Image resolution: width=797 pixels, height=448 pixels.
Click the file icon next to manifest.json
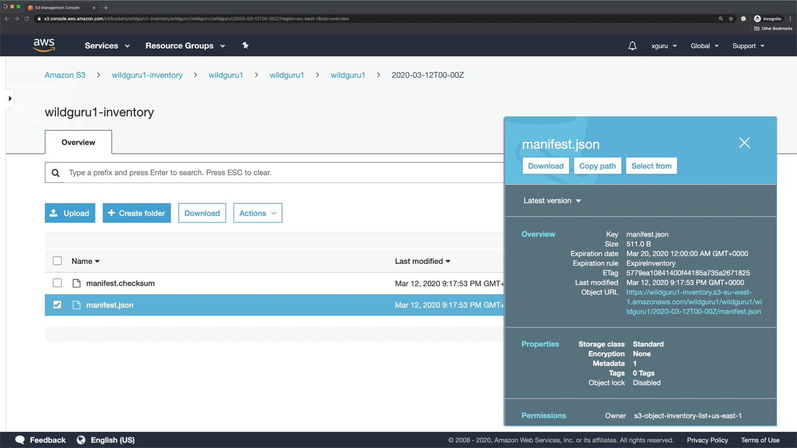(x=77, y=305)
